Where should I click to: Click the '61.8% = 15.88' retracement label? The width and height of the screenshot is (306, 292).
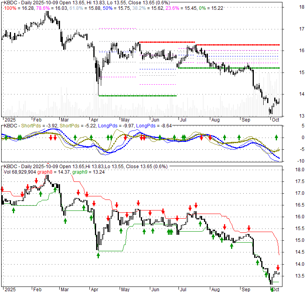[x=85, y=8]
